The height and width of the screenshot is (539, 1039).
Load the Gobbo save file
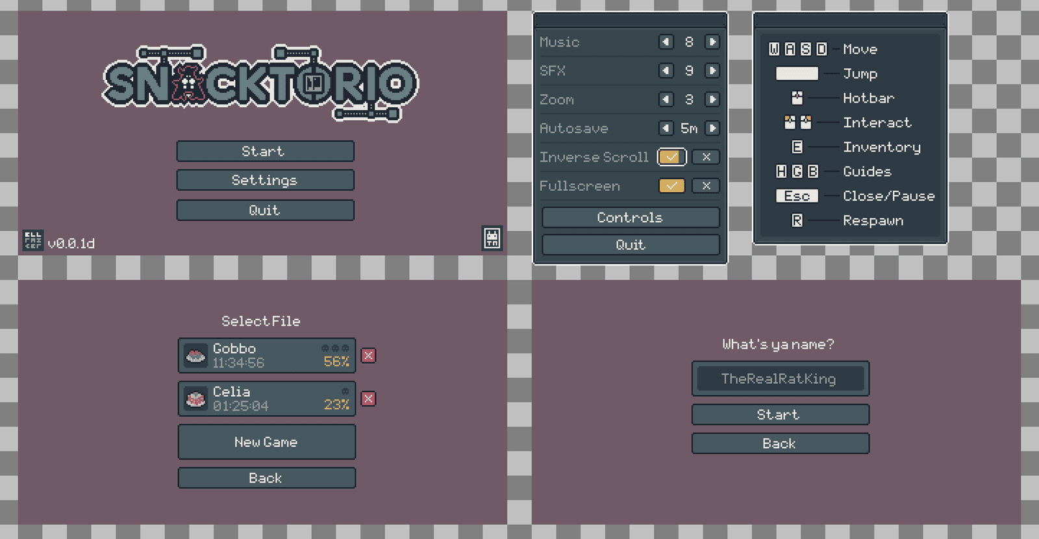(x=267, y=355)
